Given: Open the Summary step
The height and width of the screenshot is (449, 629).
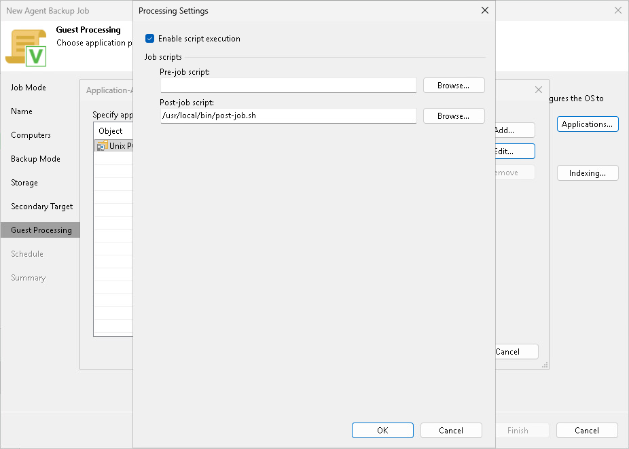Looking at the screenshot, I should (x=28, y=278).
